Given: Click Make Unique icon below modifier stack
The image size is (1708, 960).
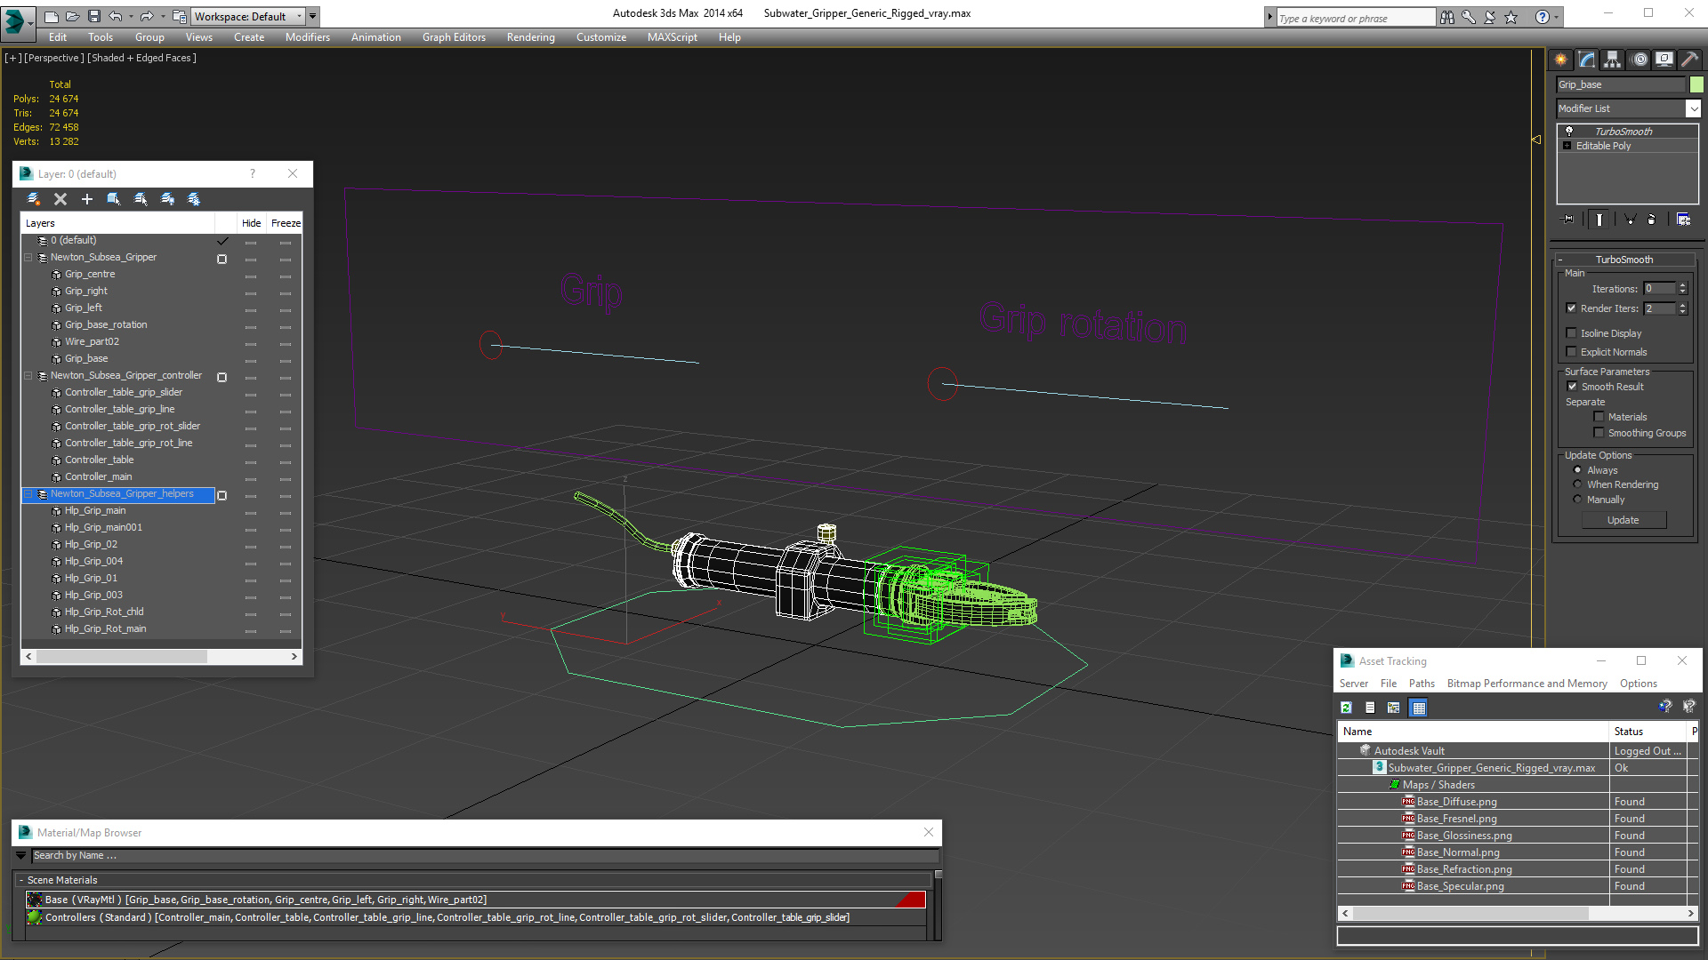Looking at the screenshot, I should pyautogui.click(x=1630, y=219).
